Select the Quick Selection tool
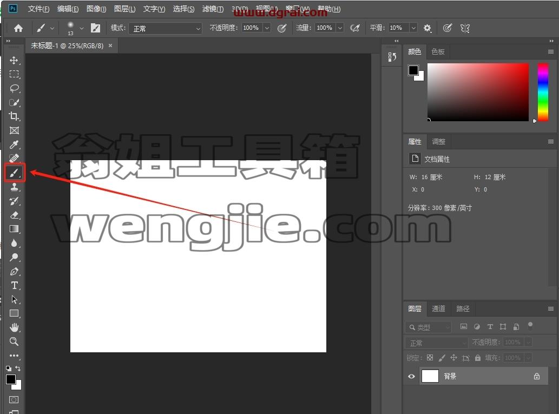The width and height of the screenshot is (559, 414). click(14, 102)
